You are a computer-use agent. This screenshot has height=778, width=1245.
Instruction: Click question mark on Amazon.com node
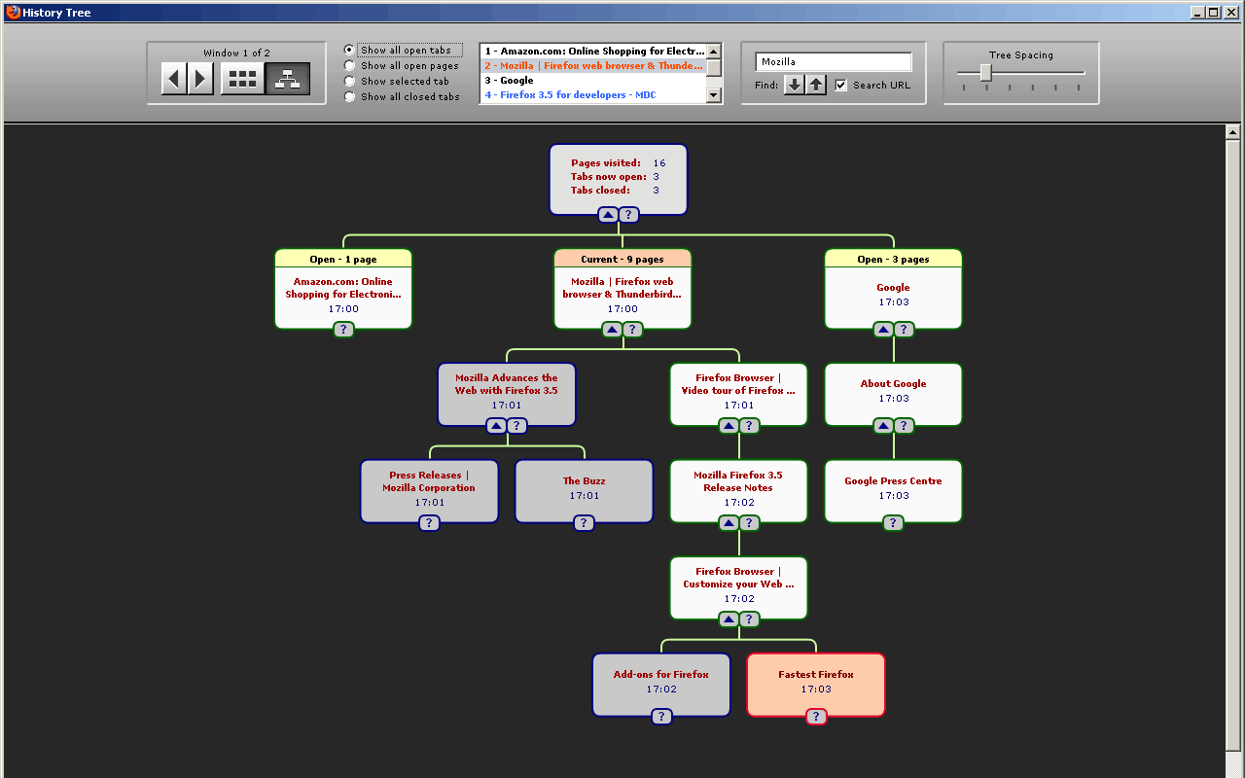click(342, 330)
